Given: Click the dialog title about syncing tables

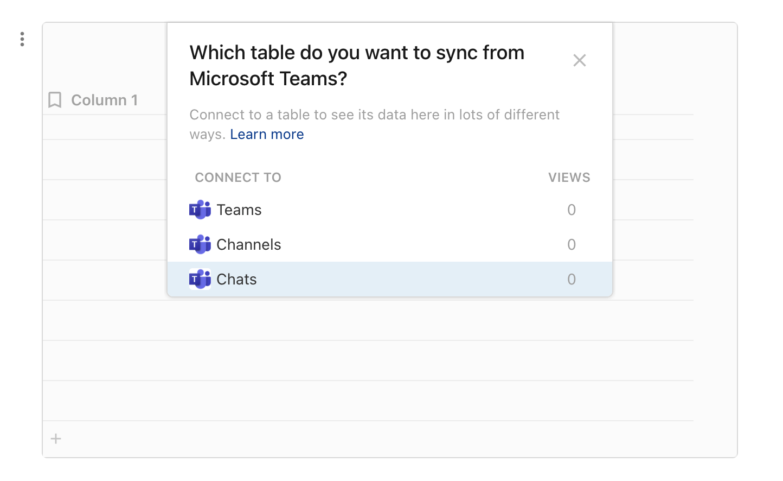Looking at the screenshot, I should (356, 65).
